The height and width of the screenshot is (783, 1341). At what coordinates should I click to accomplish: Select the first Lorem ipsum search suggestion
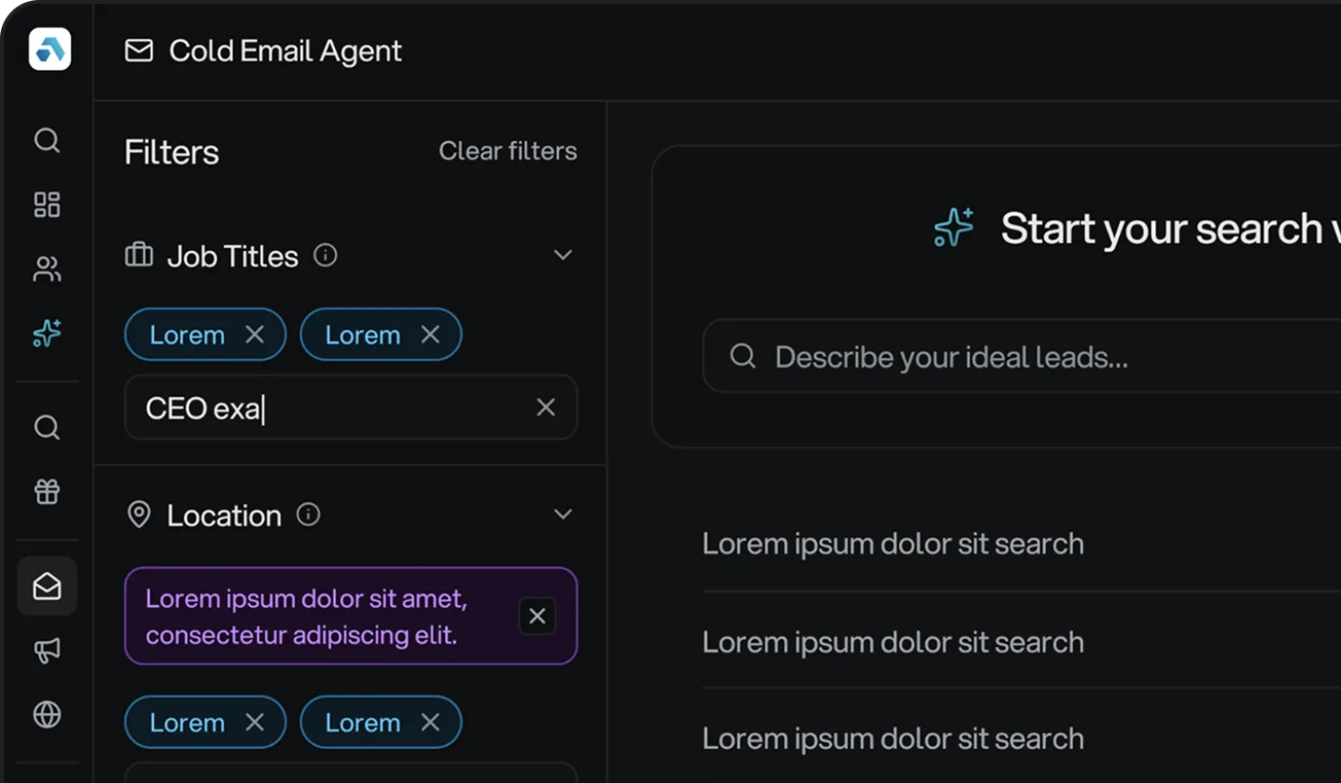[x=892, y=543]
